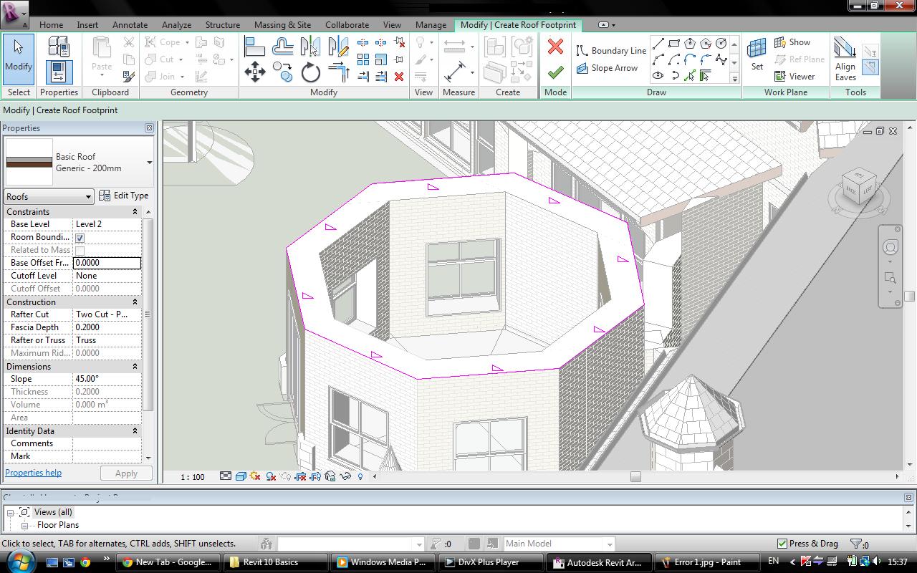The image size is (917, 573).
Task: Click the Slope Arrow option
Action: 607,68
